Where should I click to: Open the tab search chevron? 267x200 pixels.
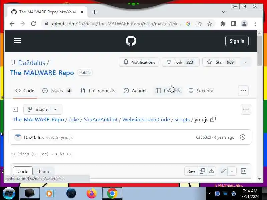coord(224,12)
